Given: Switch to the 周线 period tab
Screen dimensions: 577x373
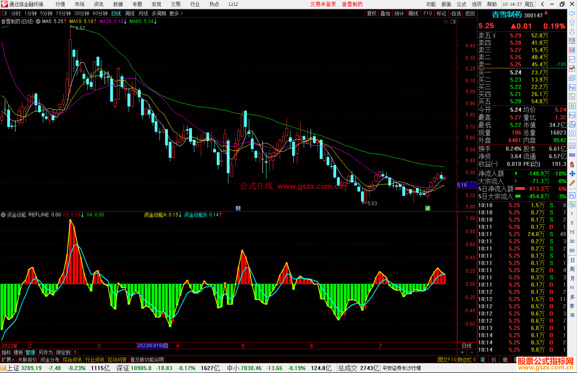Looking at the screenshot, I should pos(130,13).
